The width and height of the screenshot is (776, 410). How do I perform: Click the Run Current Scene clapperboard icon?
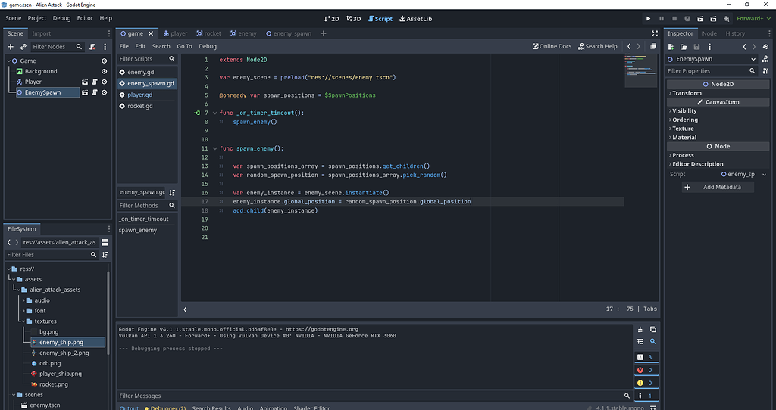tap(699, 18)
